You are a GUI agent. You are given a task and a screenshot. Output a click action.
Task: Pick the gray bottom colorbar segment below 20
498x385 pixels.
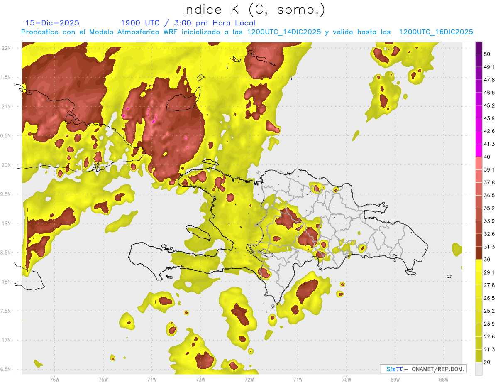[x=479, y=369]
